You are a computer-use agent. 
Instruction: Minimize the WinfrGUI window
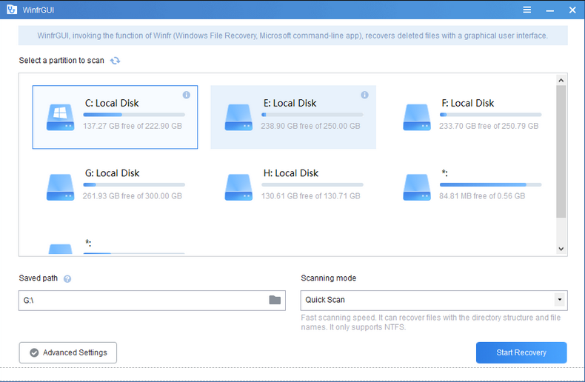(549, 10)
